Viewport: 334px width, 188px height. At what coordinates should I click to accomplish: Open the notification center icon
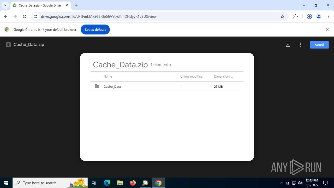(325, 183)
